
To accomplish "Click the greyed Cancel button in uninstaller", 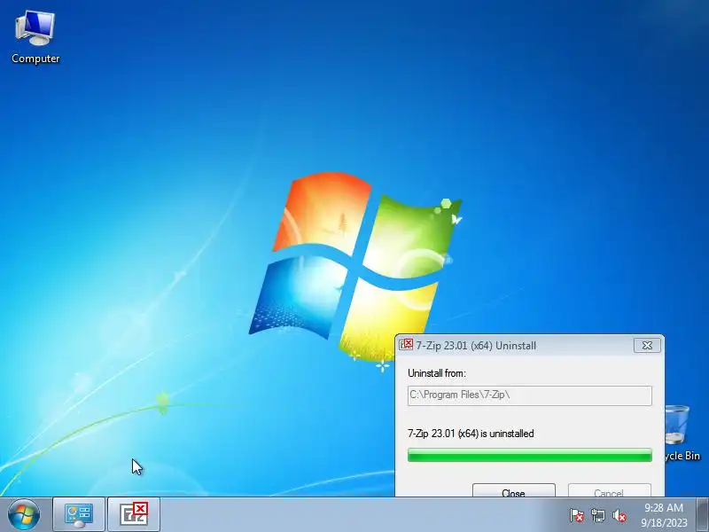I will pos(609,490).
